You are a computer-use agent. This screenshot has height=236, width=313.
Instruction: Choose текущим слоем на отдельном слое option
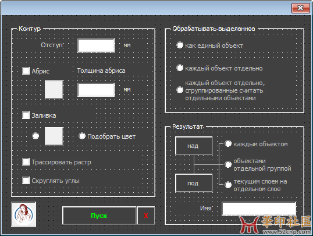(x=228, y=185)
